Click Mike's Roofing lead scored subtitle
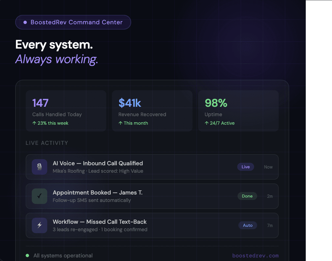This screenshot has width=332, height=261. [x=98, y=171]
